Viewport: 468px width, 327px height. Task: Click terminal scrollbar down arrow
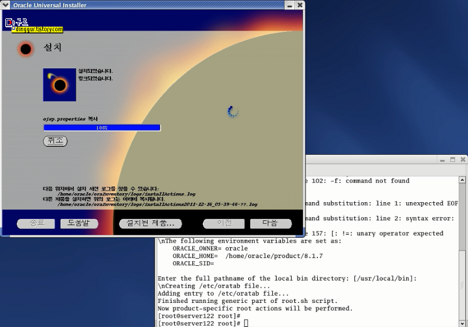[x=462, y=323]
